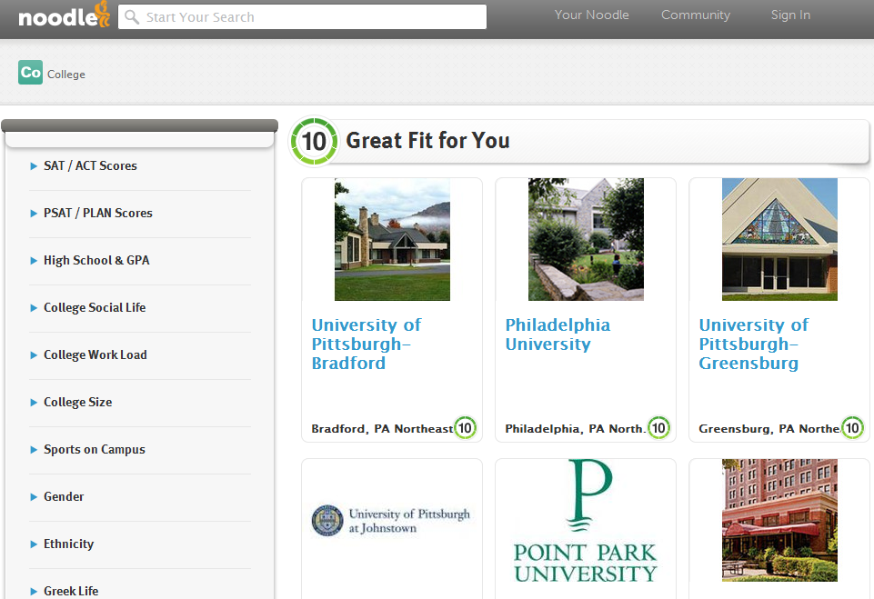Screen dimensions: 874x599
Task: Click the Pittsburgh–Bradford campus photo
Action: point(392,240)
